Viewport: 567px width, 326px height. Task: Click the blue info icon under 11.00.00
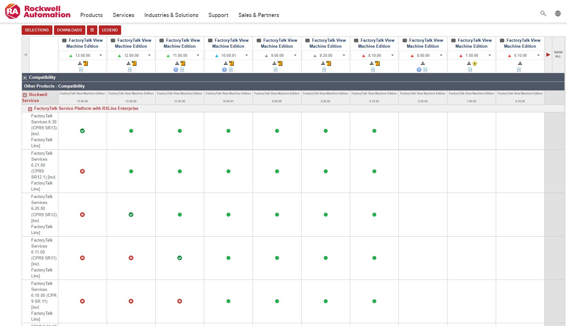(176, 70)
